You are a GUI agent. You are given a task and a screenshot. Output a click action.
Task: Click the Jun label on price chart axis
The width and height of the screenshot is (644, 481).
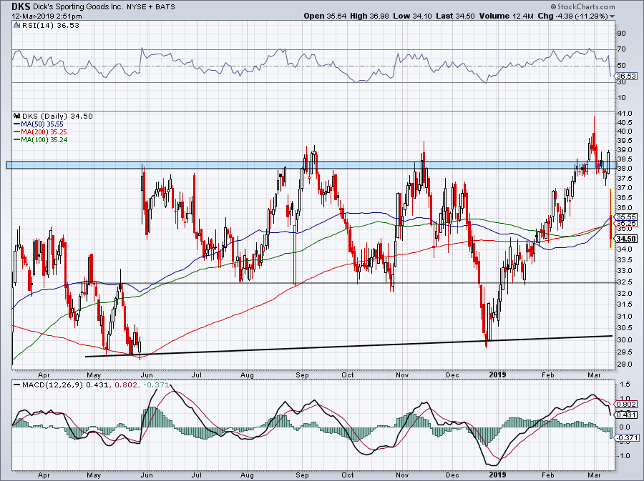[x=147, y=375]
